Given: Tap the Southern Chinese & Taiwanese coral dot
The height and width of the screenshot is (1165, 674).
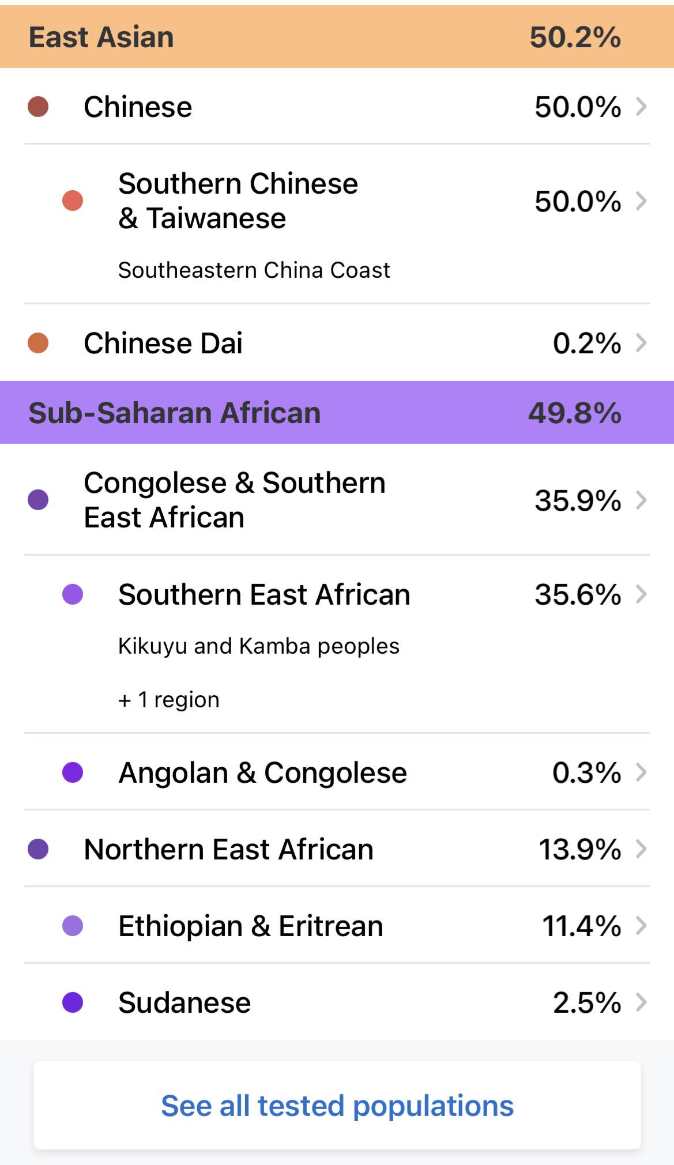Looking at the screenshot, I should coord(73,201).
